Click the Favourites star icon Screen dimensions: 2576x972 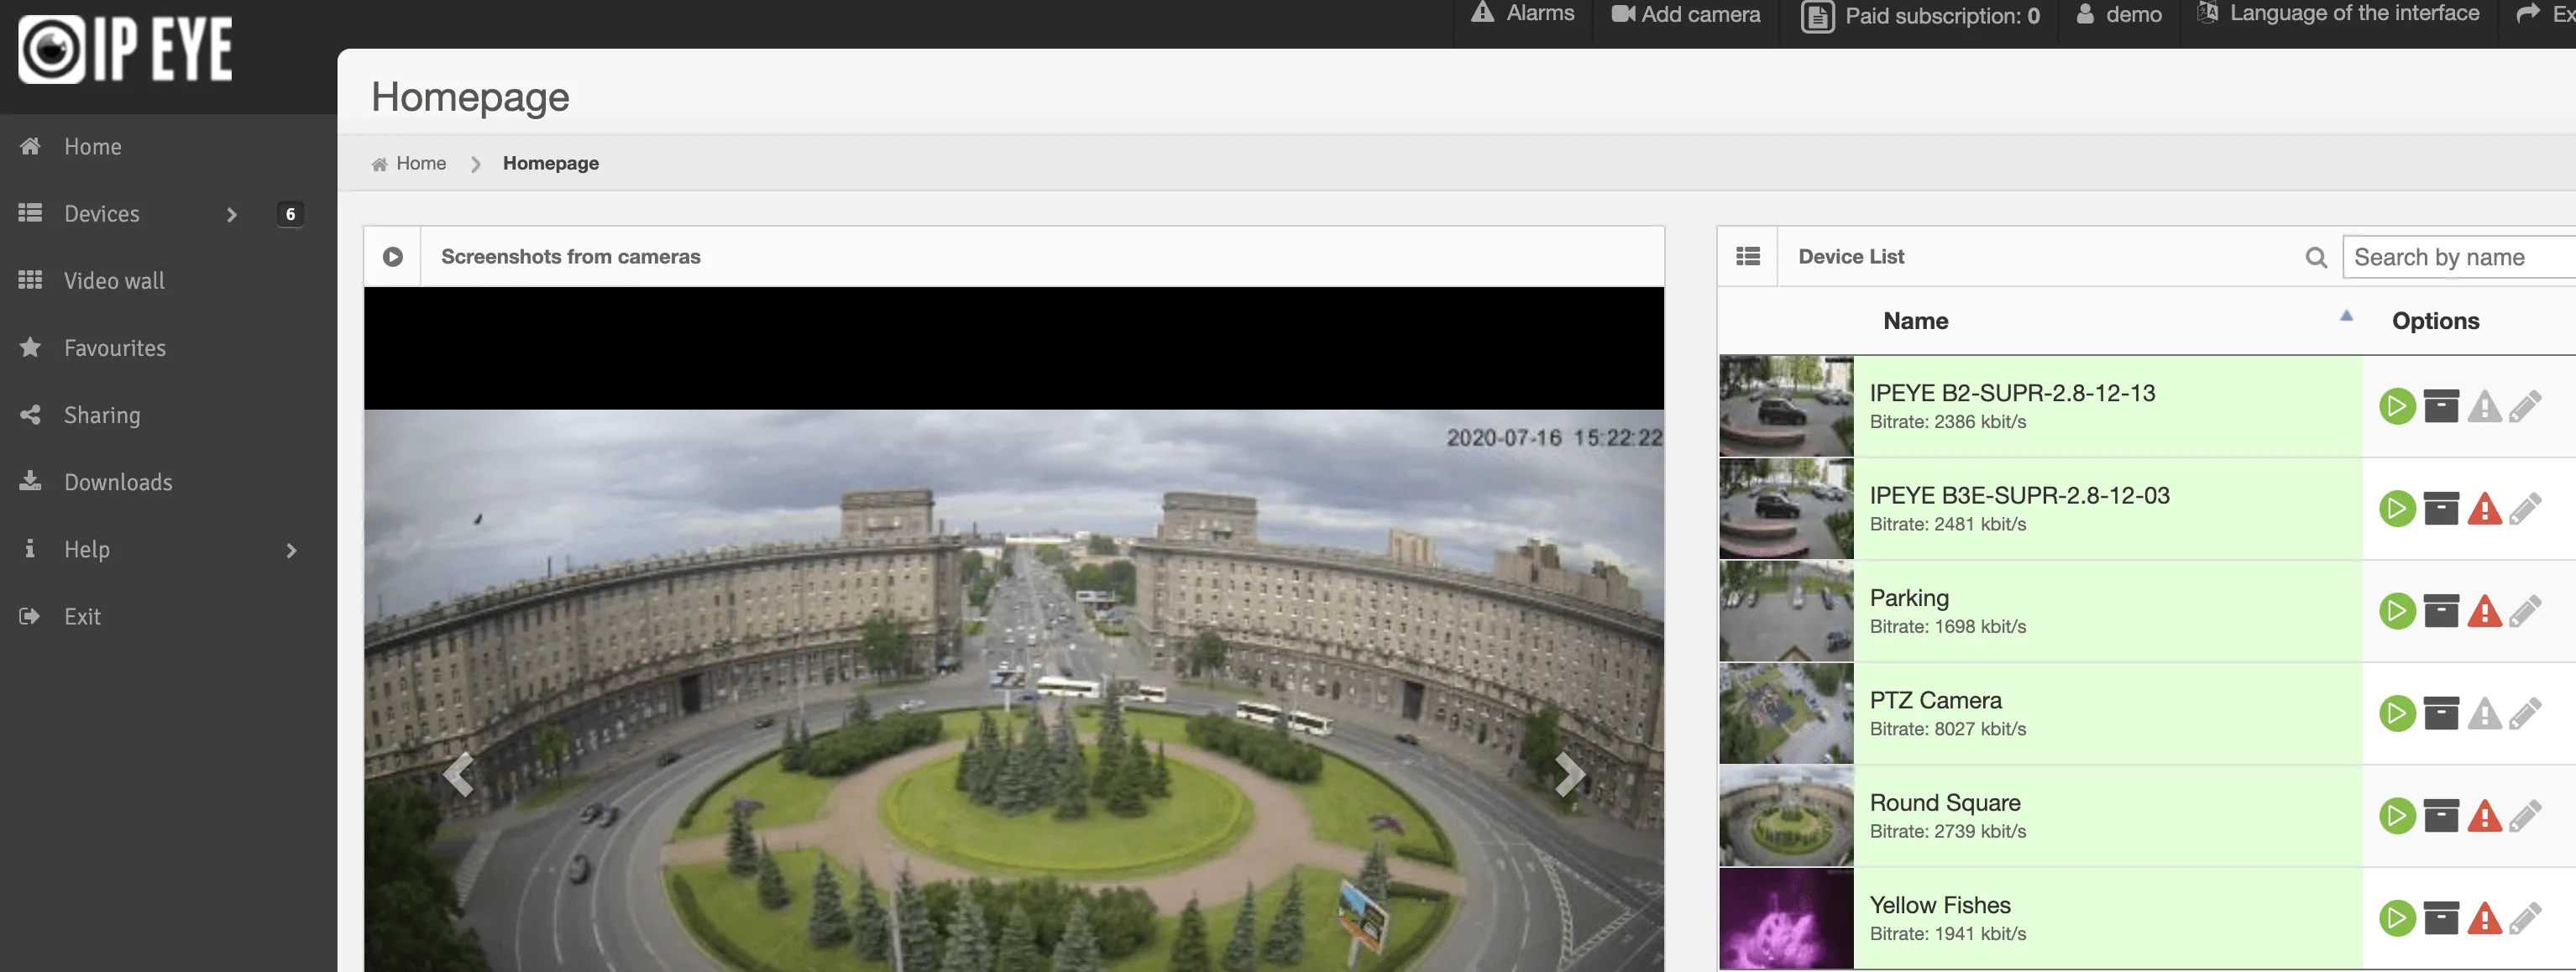tap(30, 347)
